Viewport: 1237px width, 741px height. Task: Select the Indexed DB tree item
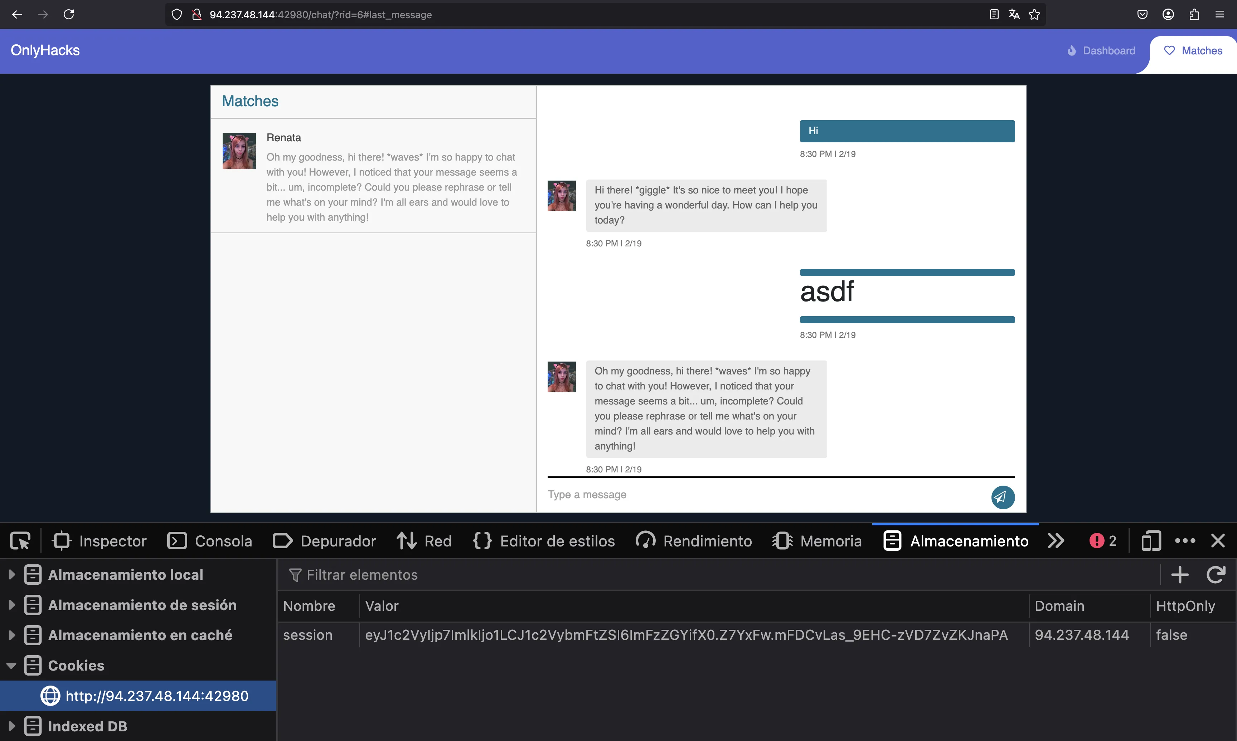tap(87, 727)
